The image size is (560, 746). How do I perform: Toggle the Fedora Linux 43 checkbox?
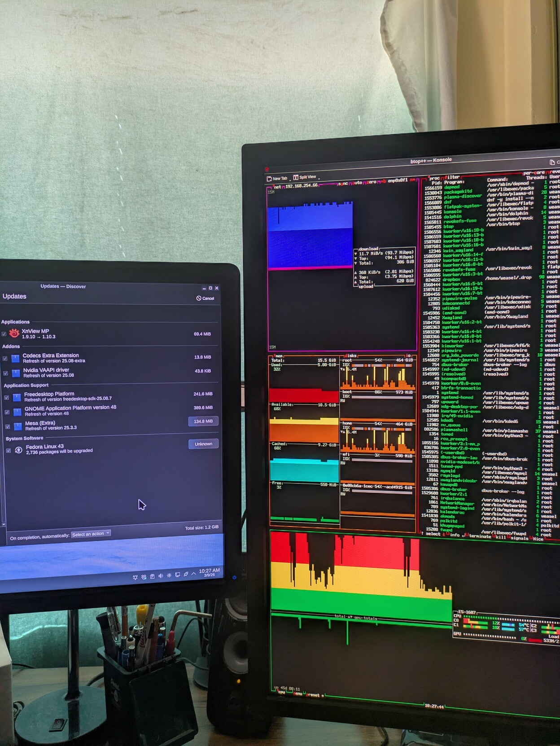click(9, 450)
